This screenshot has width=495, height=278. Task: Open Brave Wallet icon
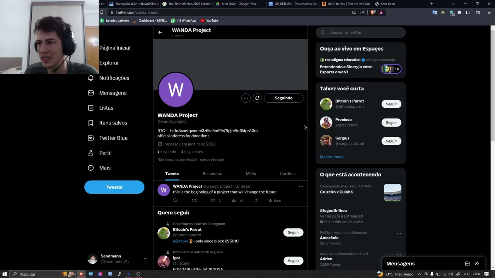[x=478, y=12]
